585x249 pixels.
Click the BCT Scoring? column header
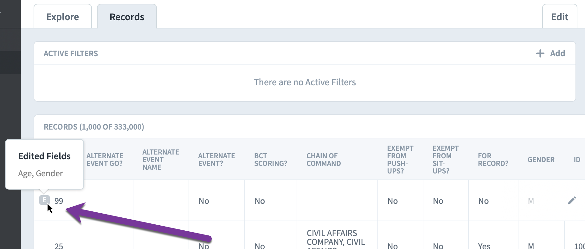[271, 160]
